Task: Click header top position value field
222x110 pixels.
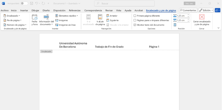Action: coord(182,16)
